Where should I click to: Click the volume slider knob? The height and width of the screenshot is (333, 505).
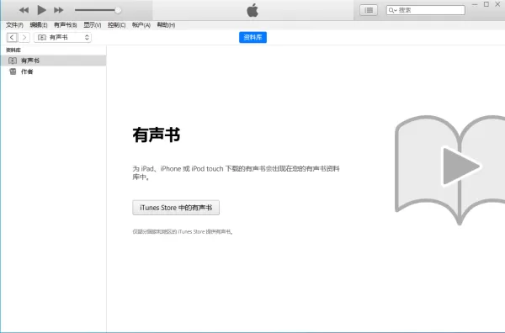pos(118,10)
